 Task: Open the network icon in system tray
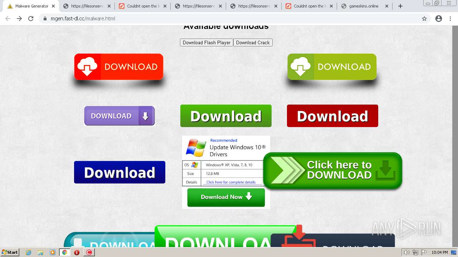pos(415,252)
